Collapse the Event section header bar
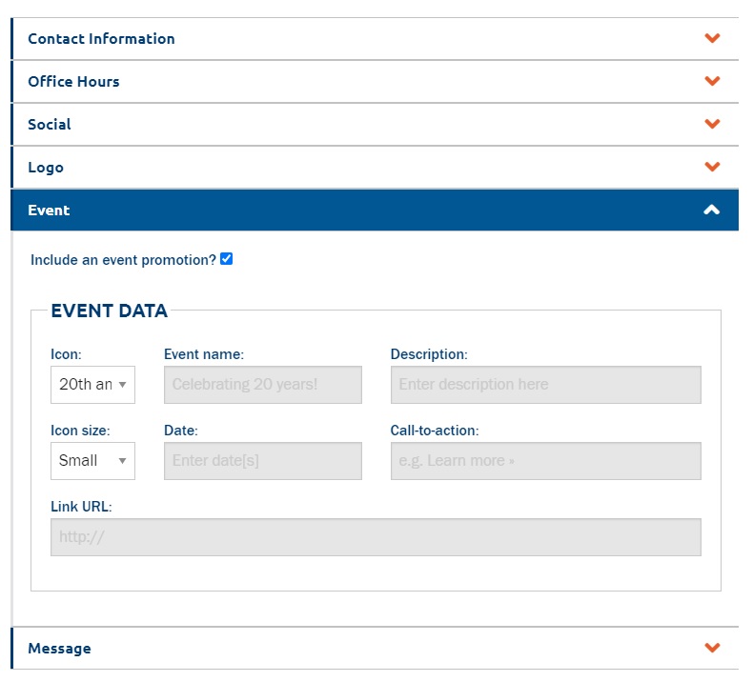Screen dimensions: 753x682 point(375,210)
